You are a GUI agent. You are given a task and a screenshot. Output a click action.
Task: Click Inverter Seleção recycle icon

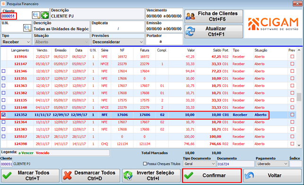pyautogui.click(x=128, y=176)
